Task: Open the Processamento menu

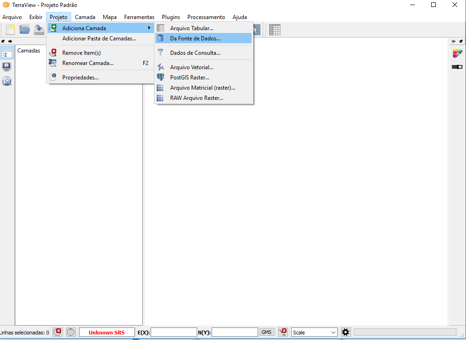Action: [x=206, y=17]
